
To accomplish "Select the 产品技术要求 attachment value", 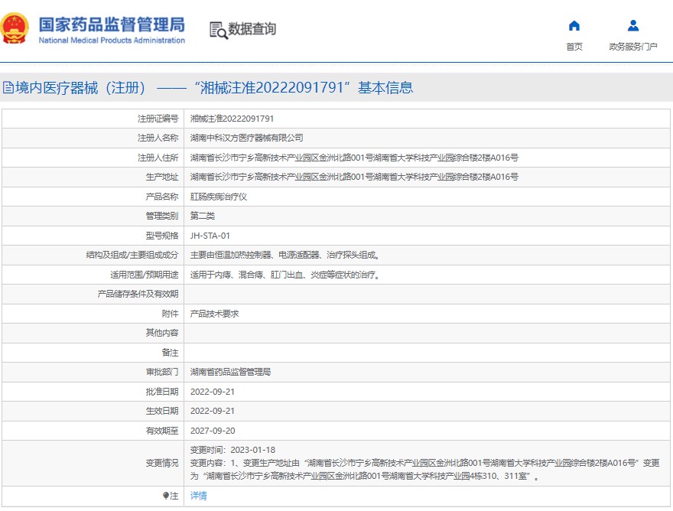I will click(214, 314).
